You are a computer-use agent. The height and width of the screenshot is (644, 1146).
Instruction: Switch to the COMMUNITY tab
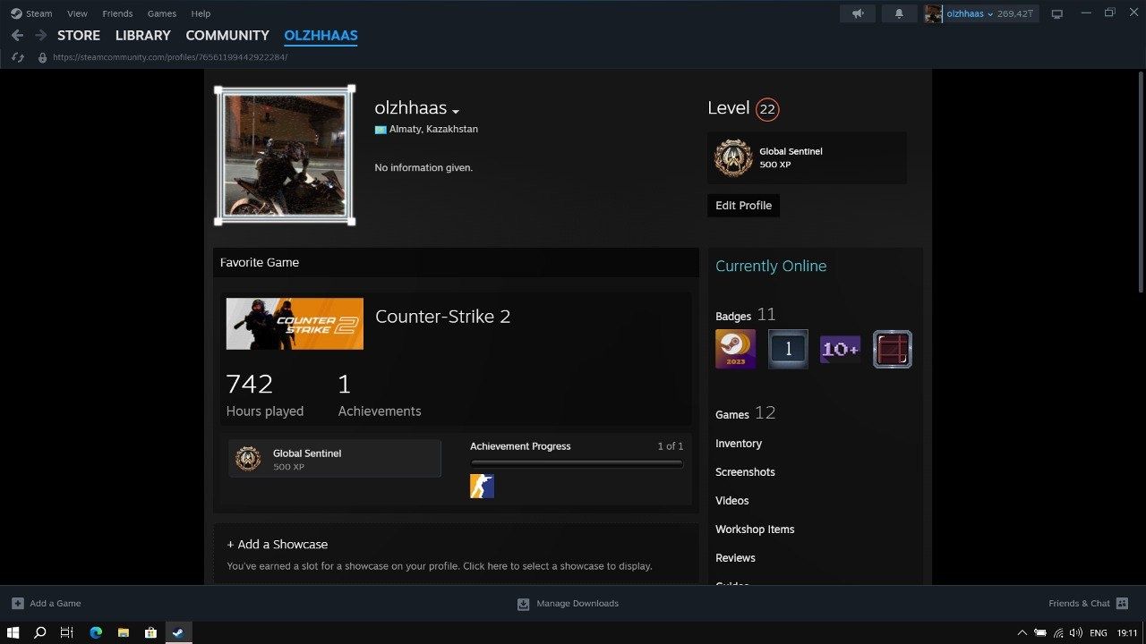tap(227, 35)
